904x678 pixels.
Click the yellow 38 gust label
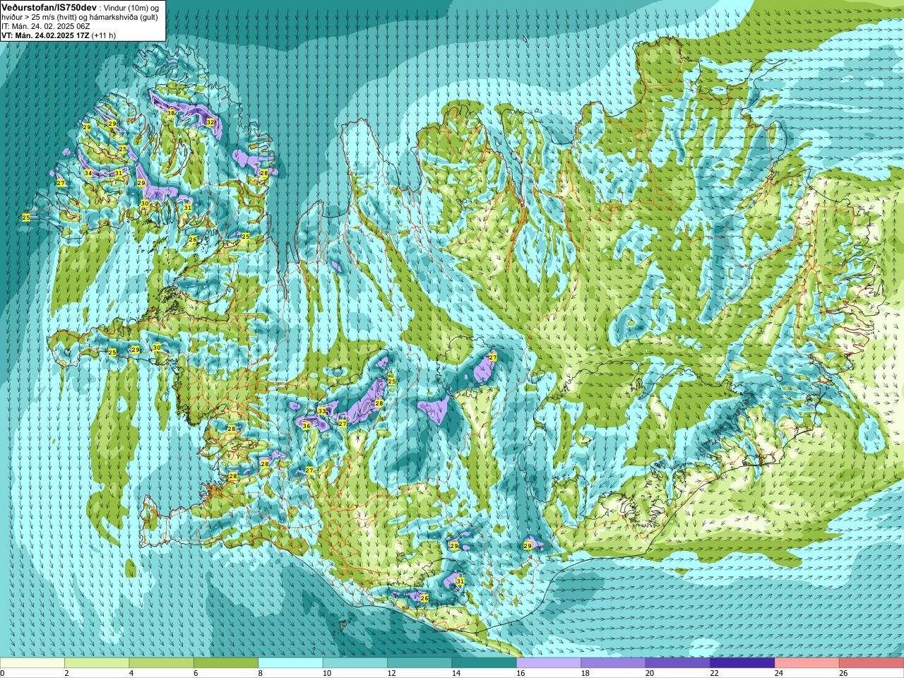coord(170,113)
